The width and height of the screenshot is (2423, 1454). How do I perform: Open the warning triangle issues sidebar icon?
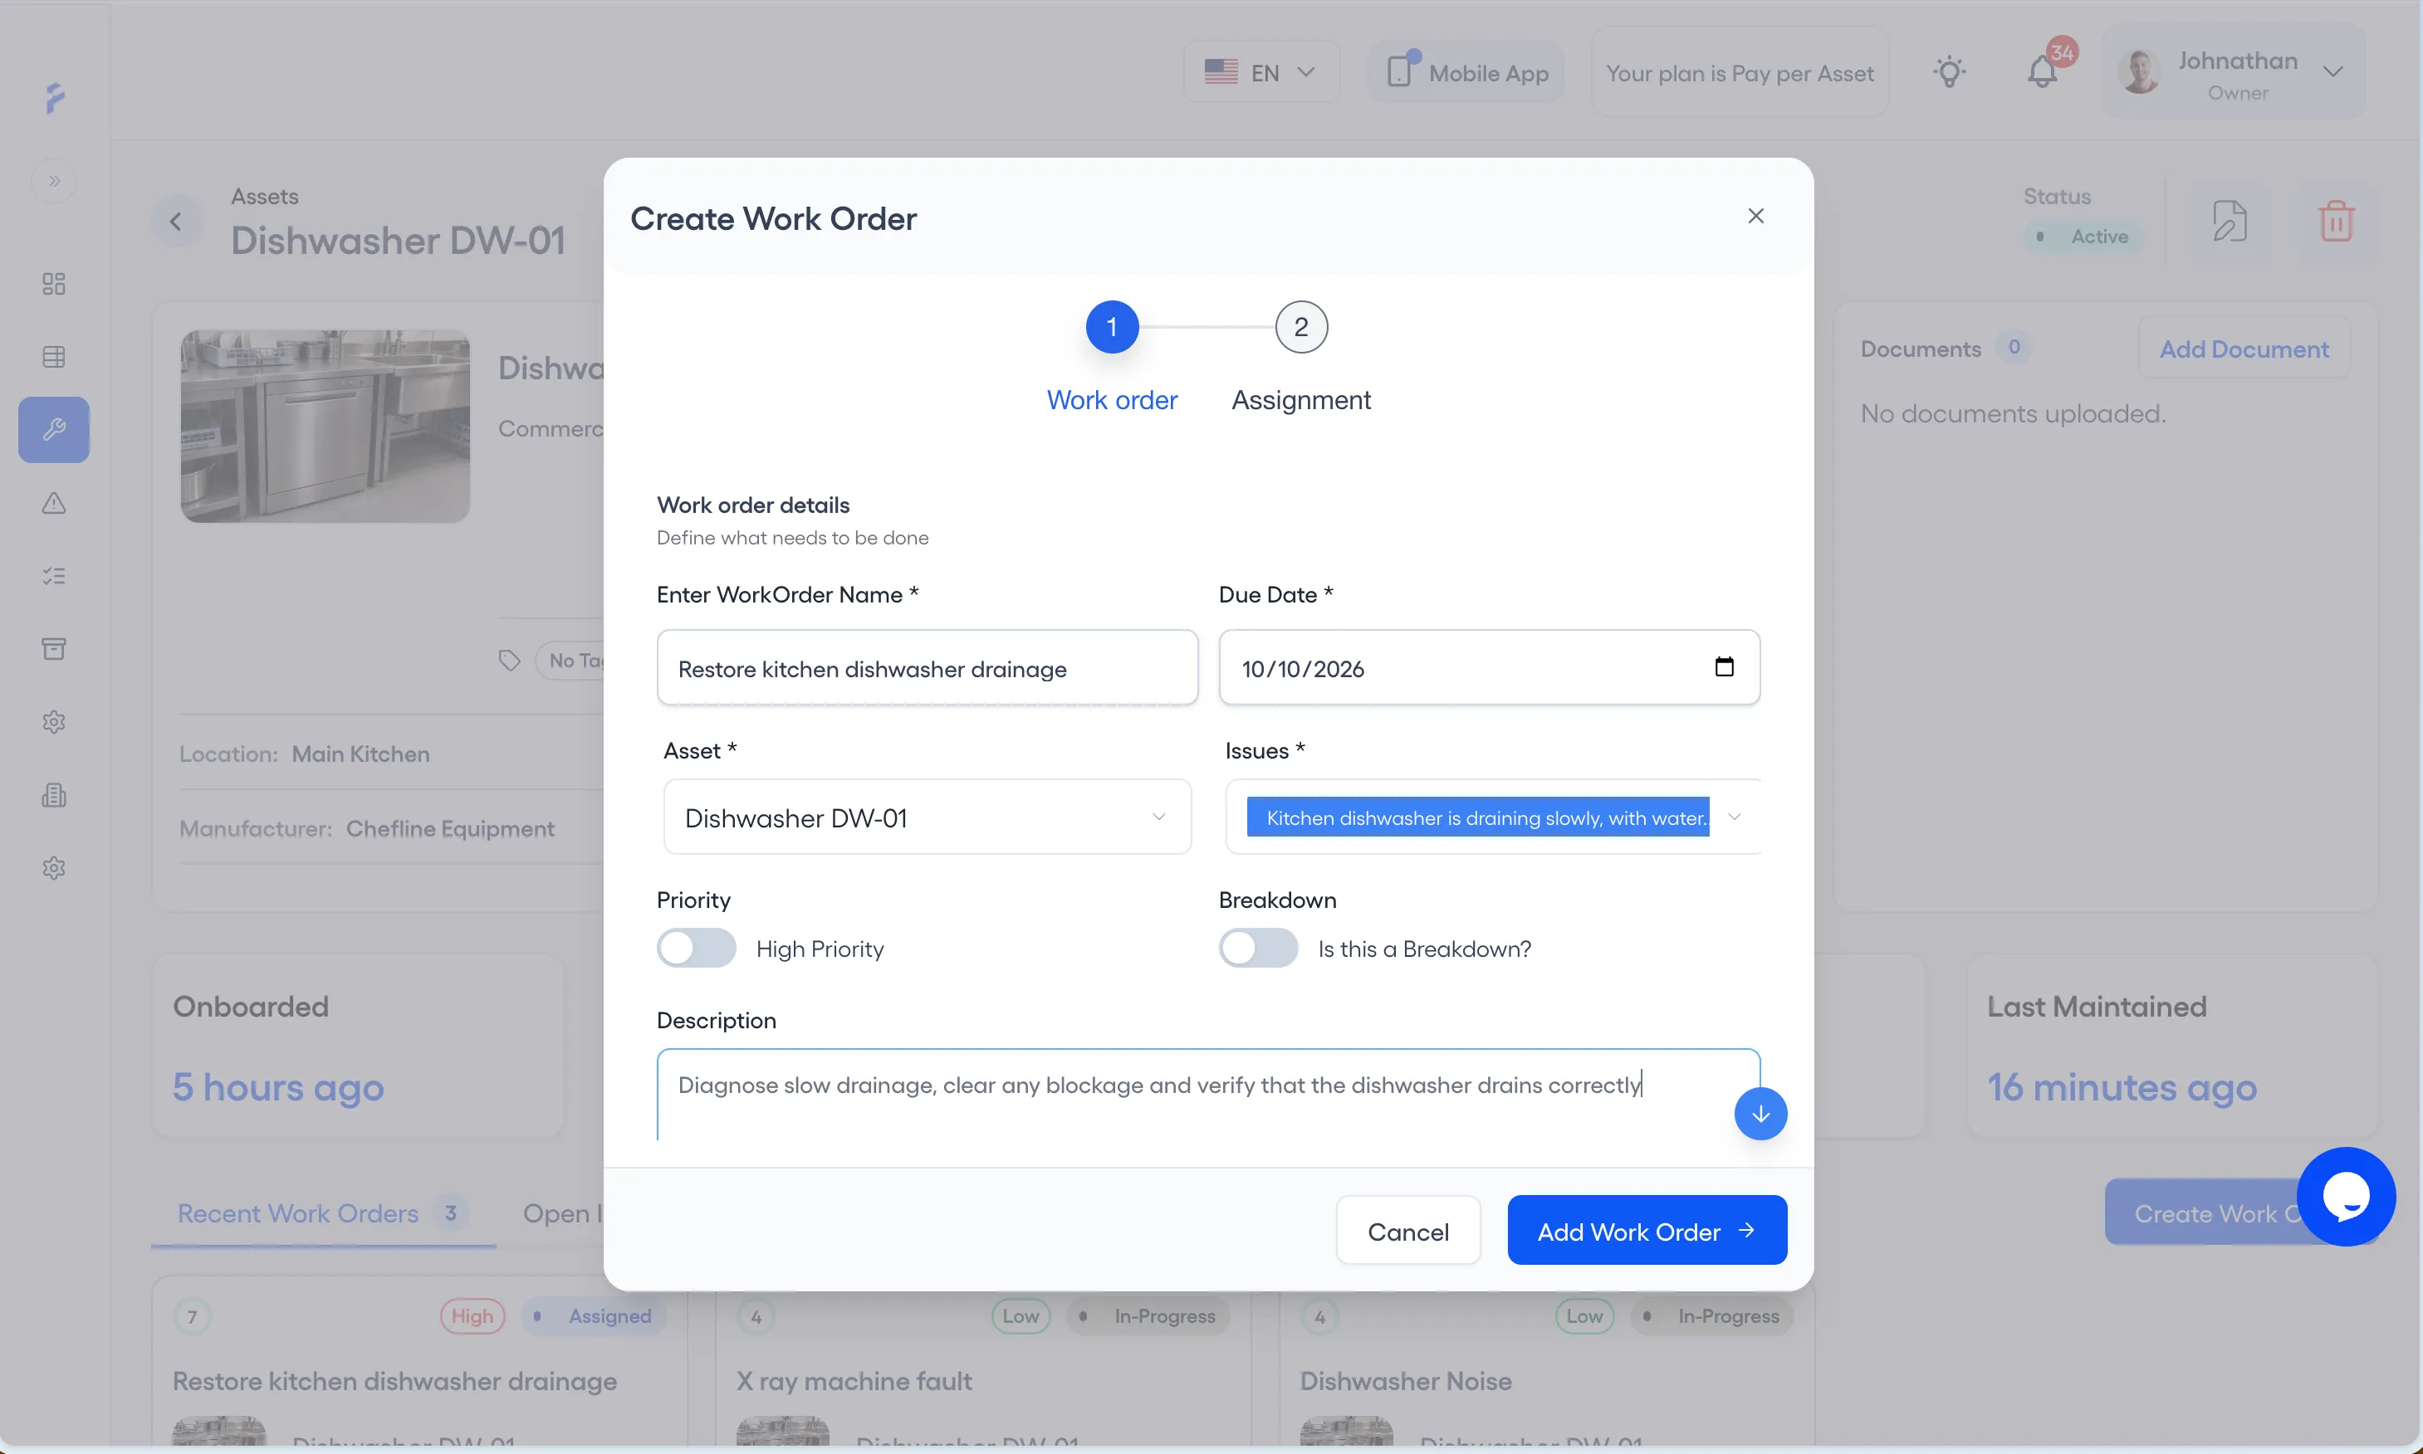pyautogui.click(x=54, y=503)
